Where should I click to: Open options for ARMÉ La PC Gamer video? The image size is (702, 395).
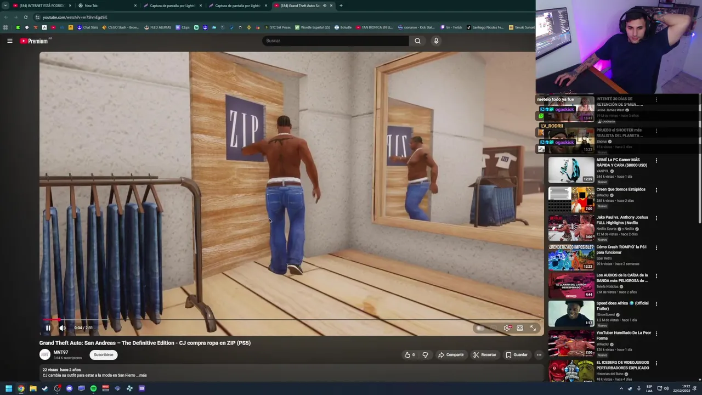coord(656,161)
